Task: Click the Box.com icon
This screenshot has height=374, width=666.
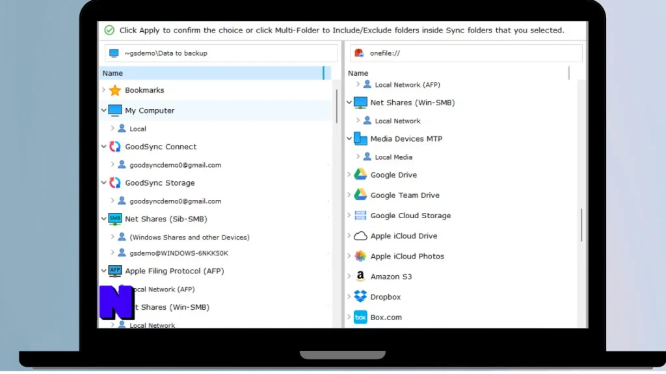Action: tap(360, 317)
